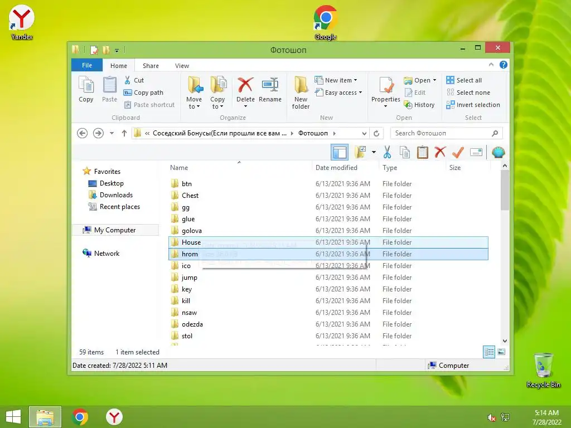The image size is (571, 428).
Task: Open Properties from the ribbon
Action: pyautogui.click(x=386, y=93)
